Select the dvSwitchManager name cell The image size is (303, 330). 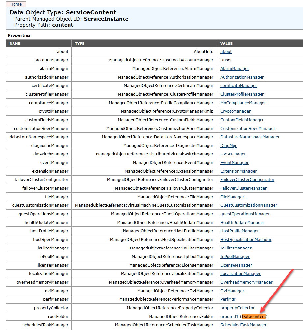[x=39, y=154]
